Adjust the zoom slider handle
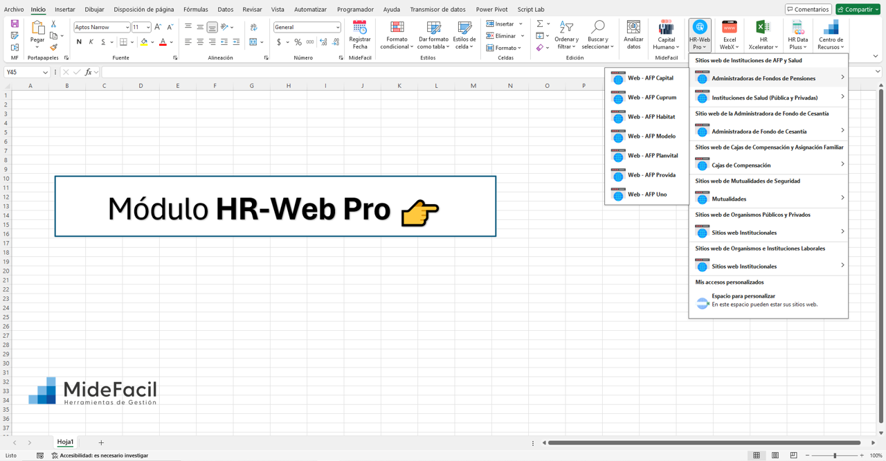Screen dimensions: 886x461 (835, 455)
